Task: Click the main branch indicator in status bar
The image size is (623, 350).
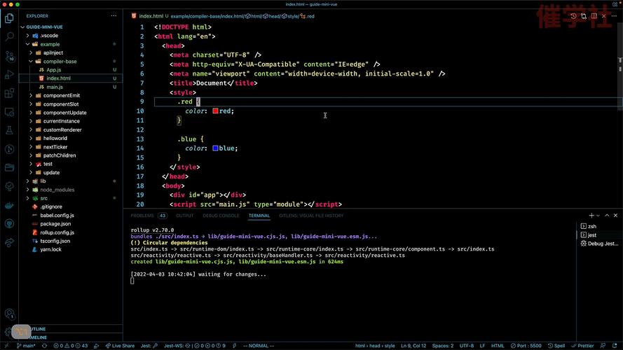Action: pos(26,346)
